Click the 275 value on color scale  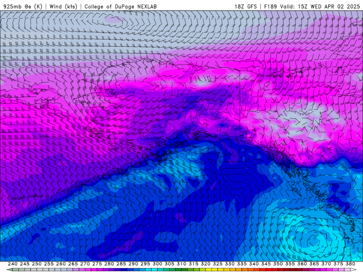pos(97,264)
